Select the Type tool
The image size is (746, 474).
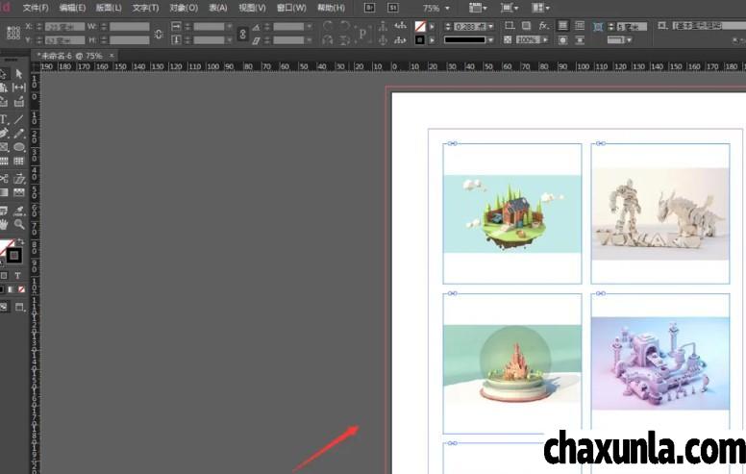(3, 119)
